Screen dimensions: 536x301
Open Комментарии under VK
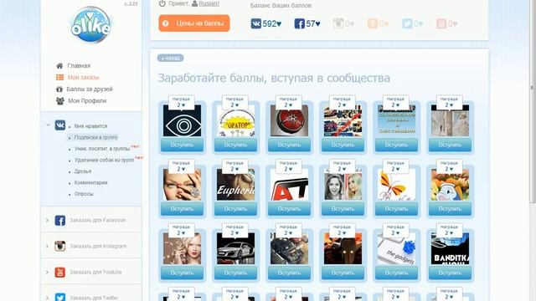click(91, 182)
